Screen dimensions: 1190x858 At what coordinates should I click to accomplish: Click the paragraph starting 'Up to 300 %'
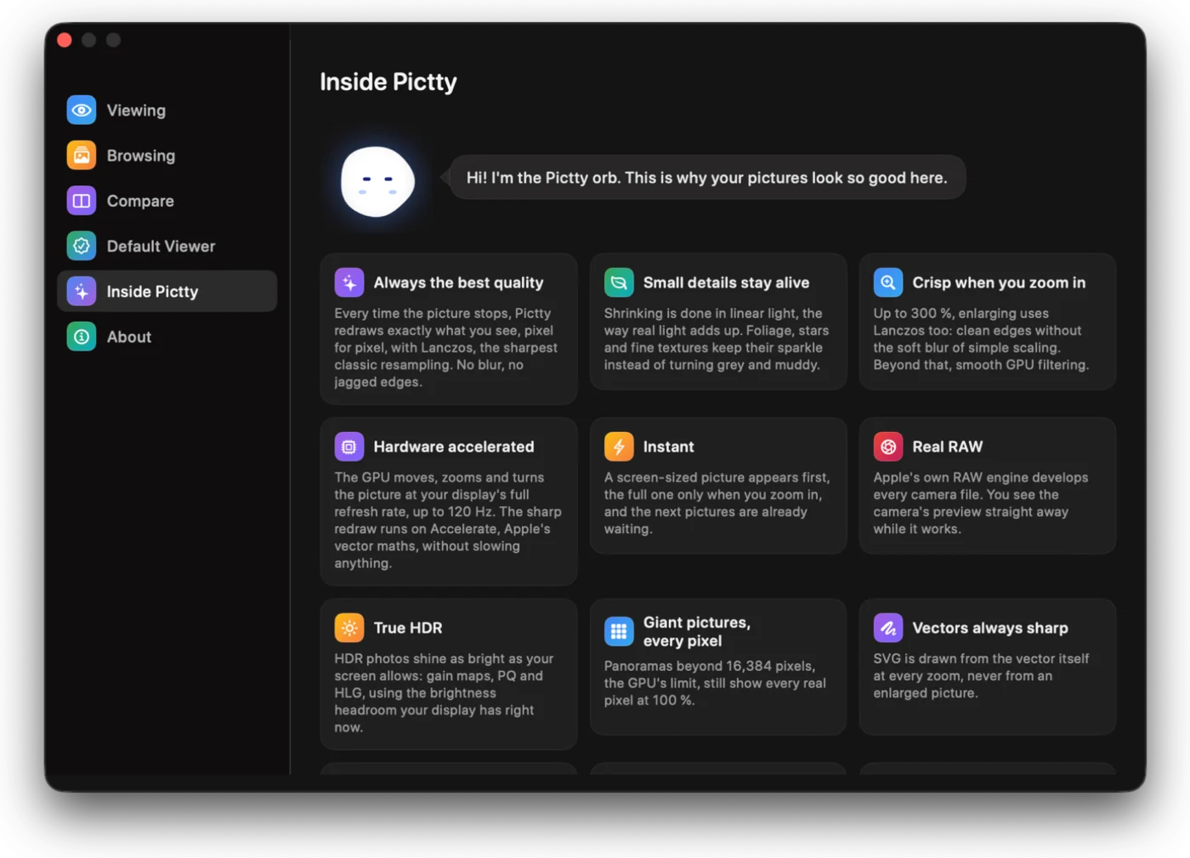click(x=981, y=339)
